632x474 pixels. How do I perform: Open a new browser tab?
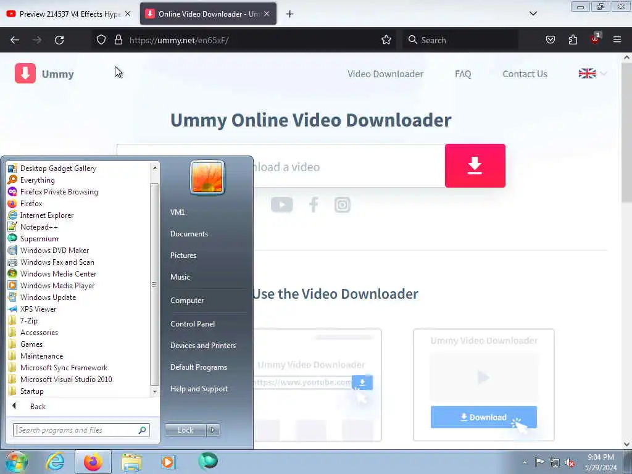click(290, 14)
